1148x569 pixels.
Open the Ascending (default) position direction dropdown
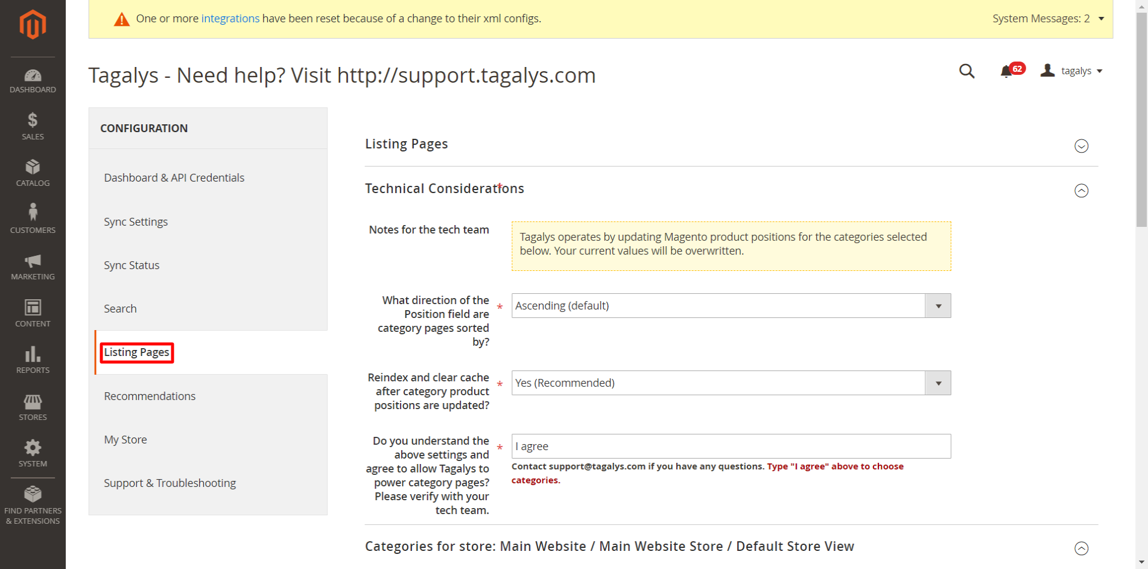coord(731,306)
